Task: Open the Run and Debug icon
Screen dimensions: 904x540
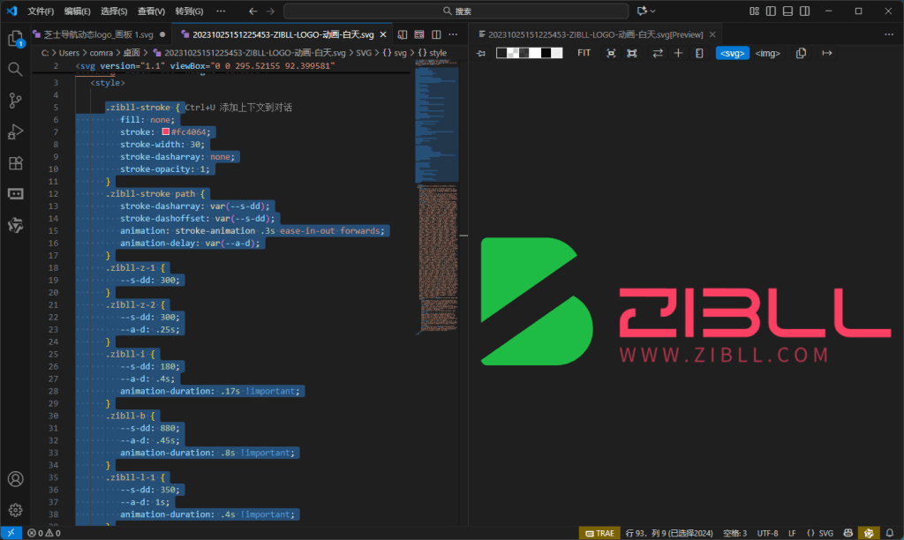Action: coord(14,131)
